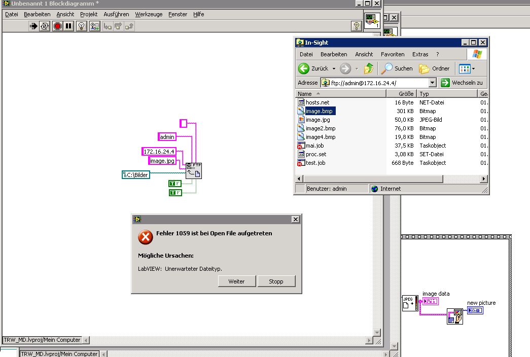Open Favoriten menu in In-Sight window

(393, 54)
